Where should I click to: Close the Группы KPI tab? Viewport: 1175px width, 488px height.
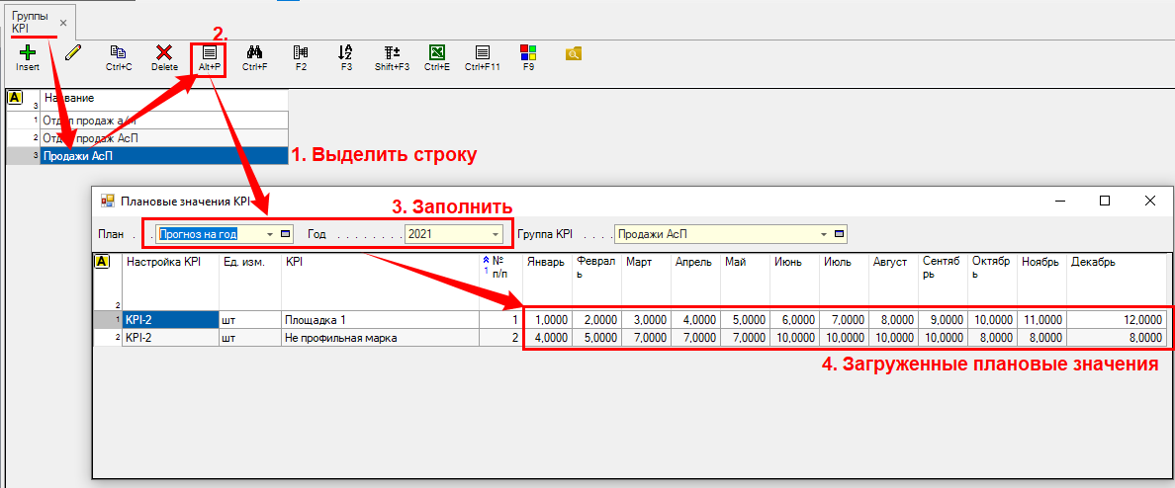click(63, 22)
